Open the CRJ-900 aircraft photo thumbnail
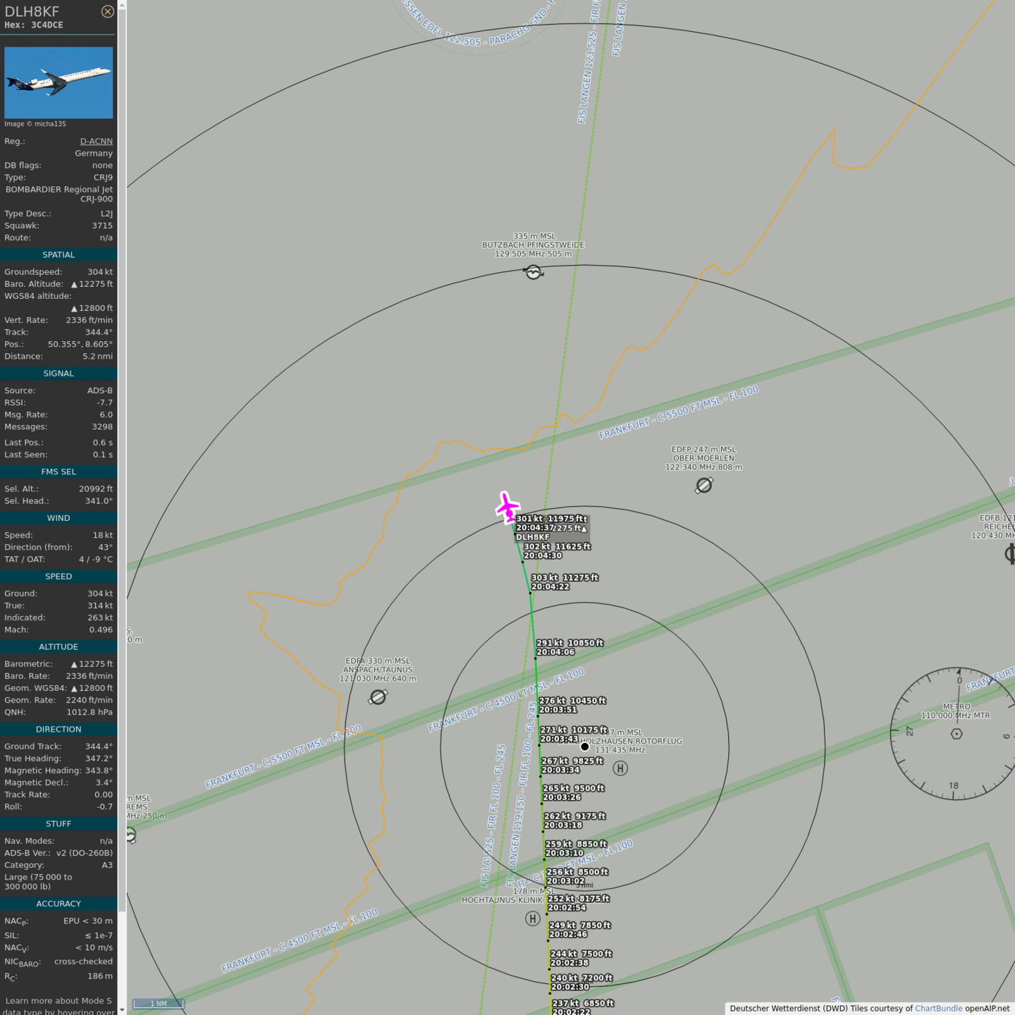This screenshot has width=1015, height=1015. click(x=59, y=82)
